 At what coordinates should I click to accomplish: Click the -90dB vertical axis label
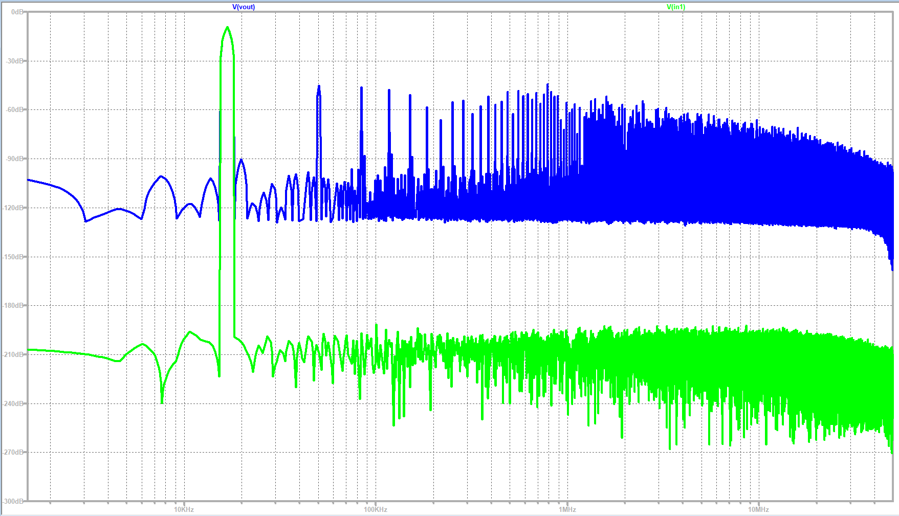pos(15,159)
